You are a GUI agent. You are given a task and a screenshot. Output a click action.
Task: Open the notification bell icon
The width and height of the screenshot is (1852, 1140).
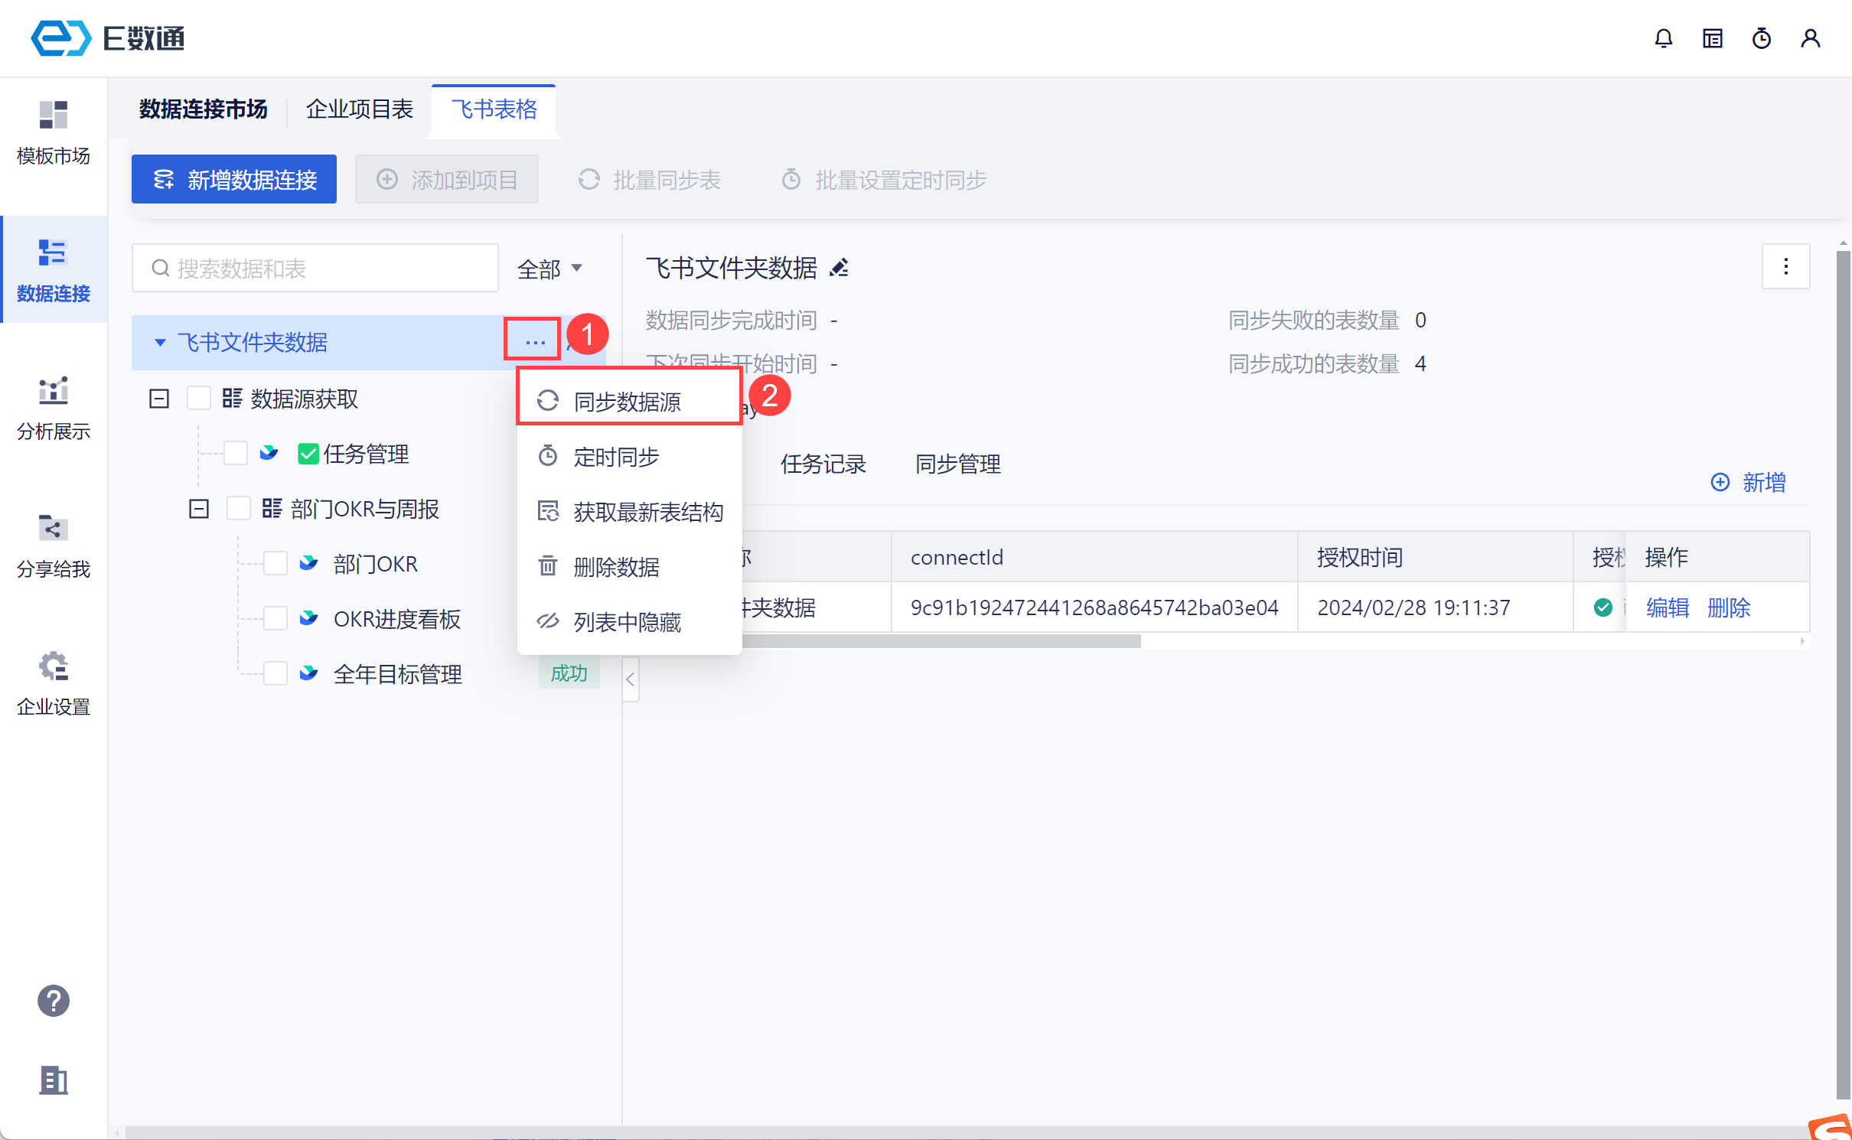(x=1663, y=38)
